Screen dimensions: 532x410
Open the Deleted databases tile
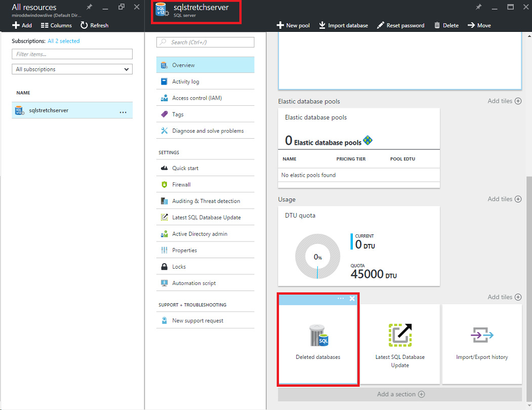coord(318,341)
